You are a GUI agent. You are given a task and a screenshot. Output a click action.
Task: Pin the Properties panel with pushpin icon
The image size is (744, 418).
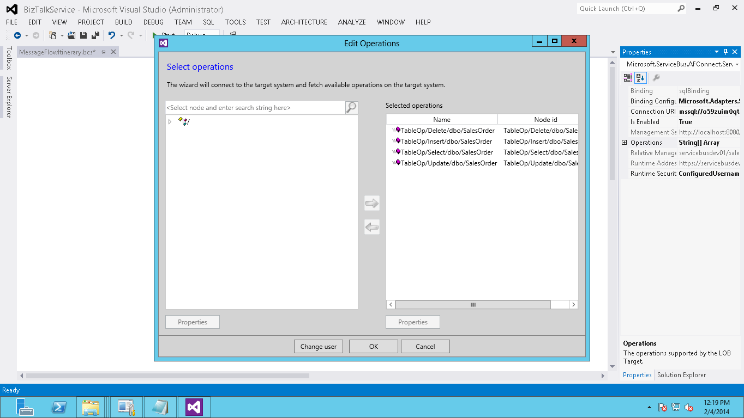click(726, 52)
